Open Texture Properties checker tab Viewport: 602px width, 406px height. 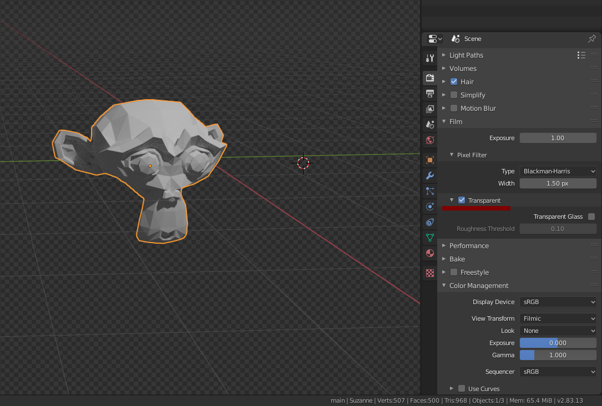[x=430, y=273]
